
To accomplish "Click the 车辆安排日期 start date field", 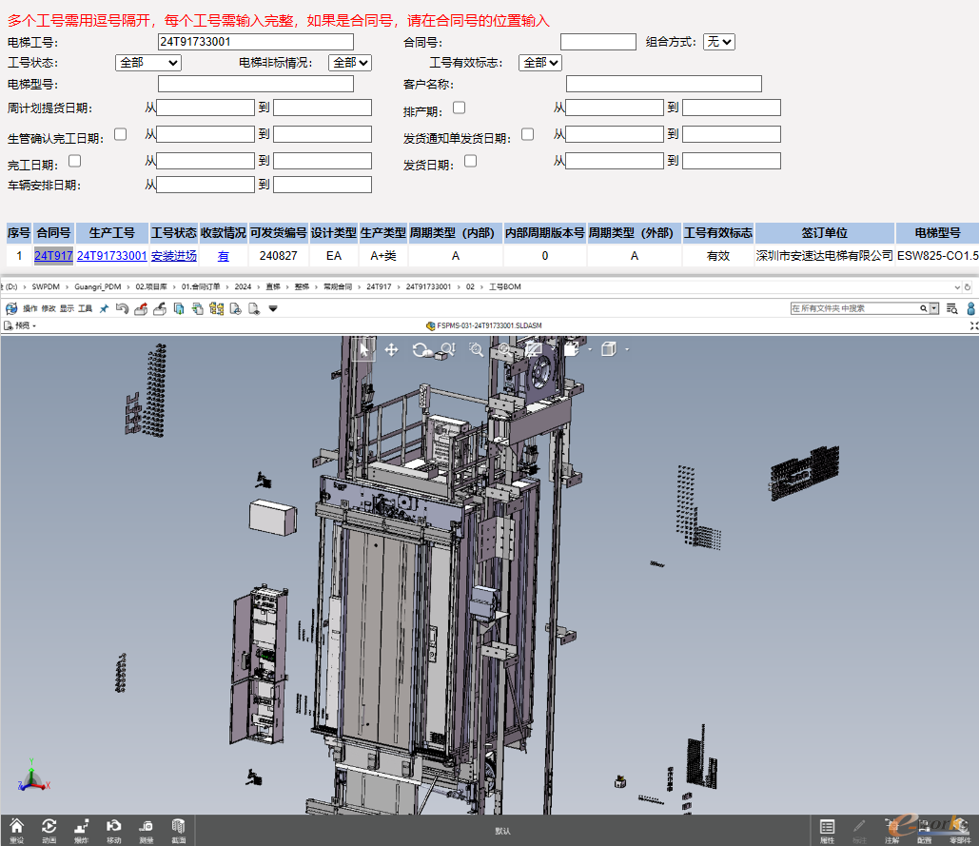I will (x=206, y=185).
